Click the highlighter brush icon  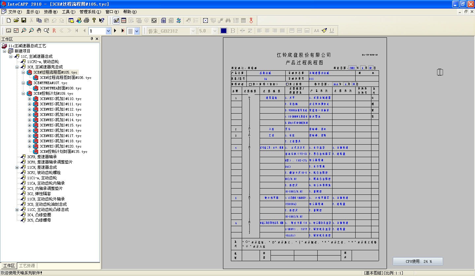pos(324,31)
